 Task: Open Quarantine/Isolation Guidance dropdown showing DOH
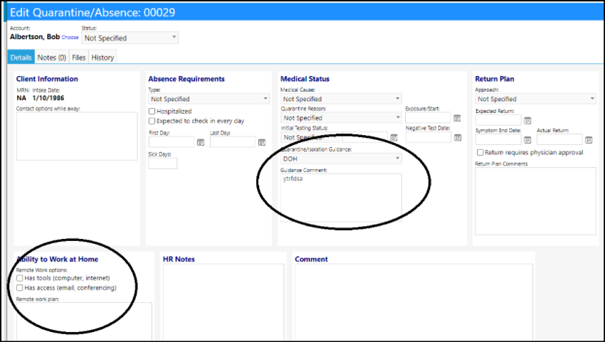click(341, 159)
